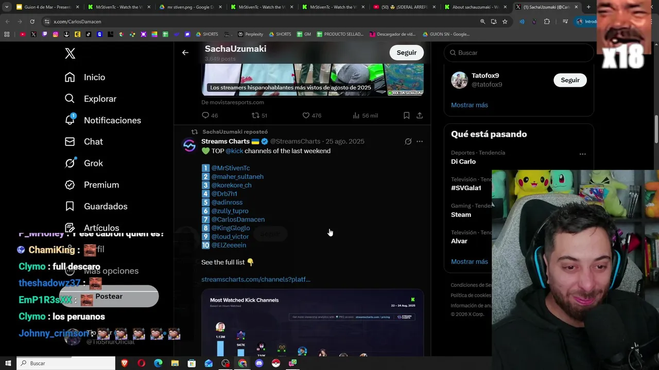The height and width of the screenshot is (370, 659).
Task: Switch to the SIDERAL ARREPE YouTube tab
Action: coord(405,7)
